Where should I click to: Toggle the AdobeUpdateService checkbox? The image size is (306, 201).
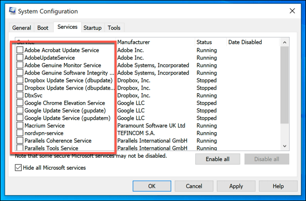[x=20, y=57]
